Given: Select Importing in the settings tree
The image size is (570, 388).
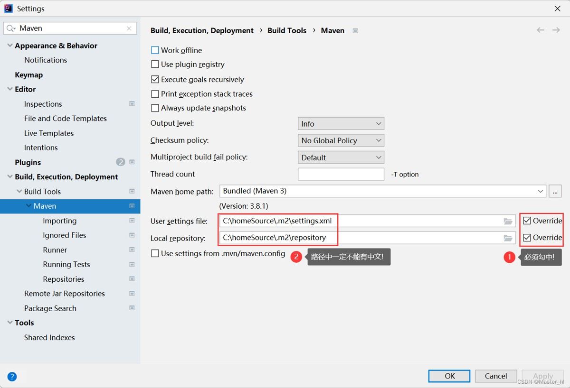Looking at the screenshot, I should click(59, 221).
